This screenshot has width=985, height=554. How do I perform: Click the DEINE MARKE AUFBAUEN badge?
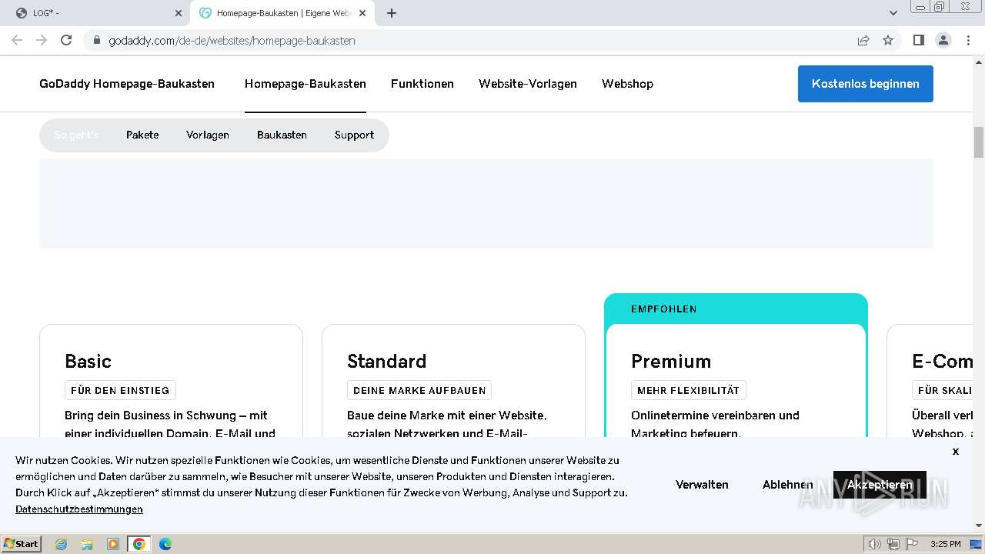coord(419,390)
